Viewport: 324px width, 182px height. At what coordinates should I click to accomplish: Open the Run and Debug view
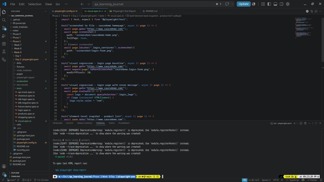tap(4, 36)
